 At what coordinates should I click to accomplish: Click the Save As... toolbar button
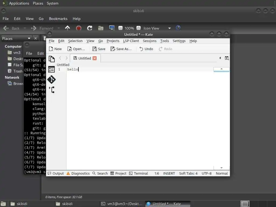121,49
